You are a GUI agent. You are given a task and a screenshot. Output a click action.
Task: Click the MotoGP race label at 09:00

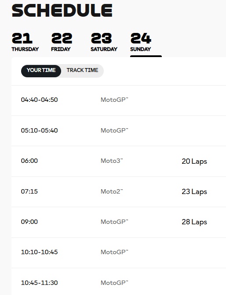pos(114,222)
